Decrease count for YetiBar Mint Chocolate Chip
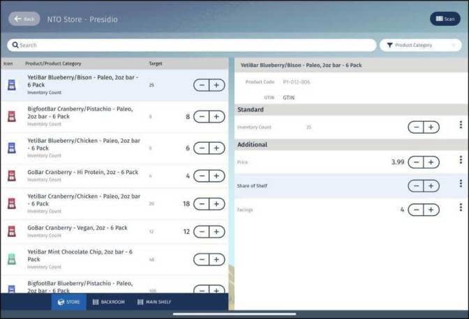 point(202,259)
